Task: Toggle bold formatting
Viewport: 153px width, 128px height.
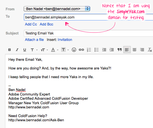Action: pyautogui.click(x=10, y=50)
